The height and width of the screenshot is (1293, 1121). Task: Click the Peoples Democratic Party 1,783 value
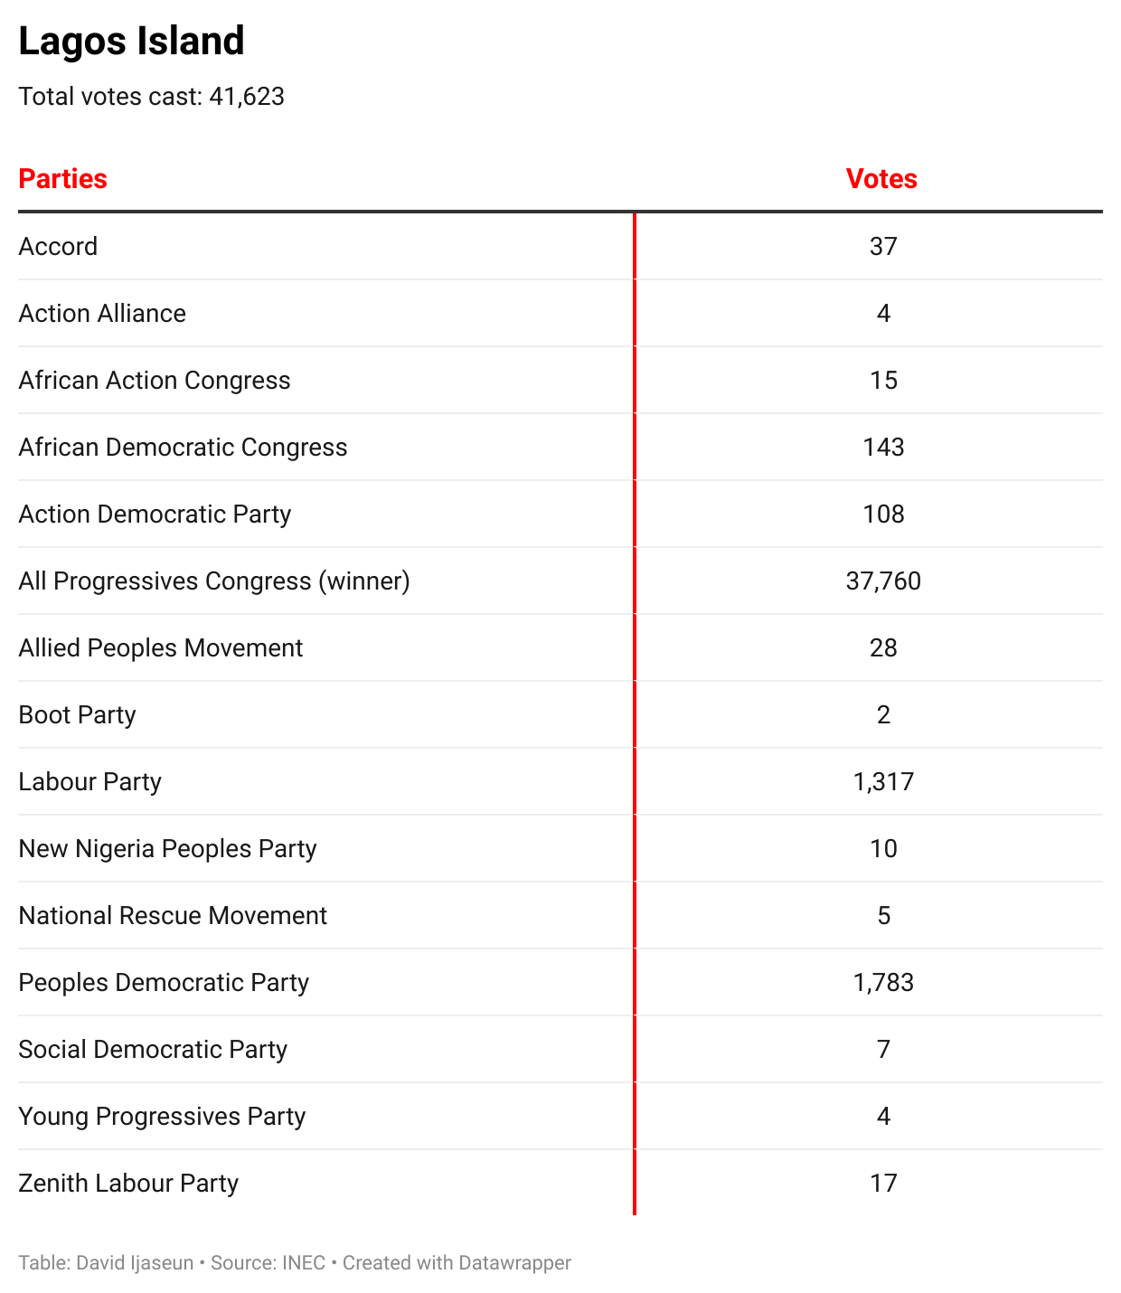pyautogui.click(x=883, y=983)
